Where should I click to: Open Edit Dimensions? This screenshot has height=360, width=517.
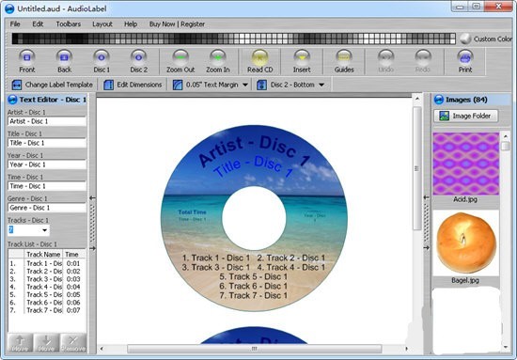click(133, 85)
